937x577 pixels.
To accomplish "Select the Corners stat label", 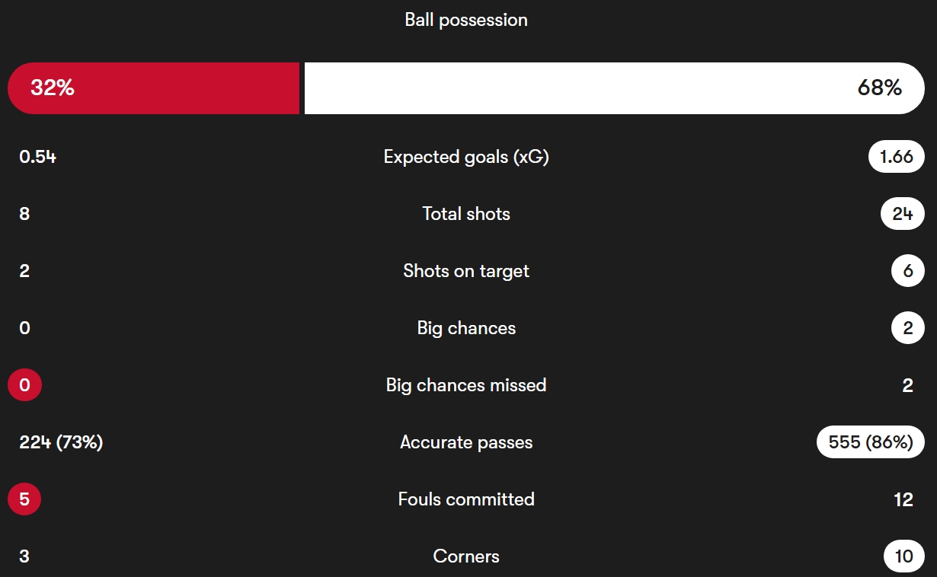I will click(466, 556).
